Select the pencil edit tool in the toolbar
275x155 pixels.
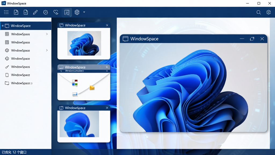click(x=35, y=12)
